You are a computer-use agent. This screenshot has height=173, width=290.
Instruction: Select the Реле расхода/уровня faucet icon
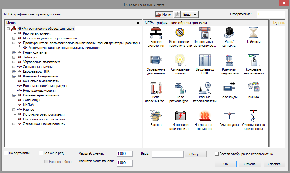[180, 88]
